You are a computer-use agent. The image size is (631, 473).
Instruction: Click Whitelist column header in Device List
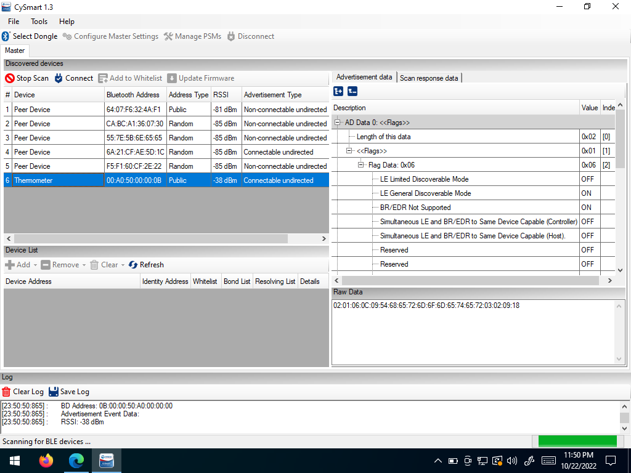[205, 281]
